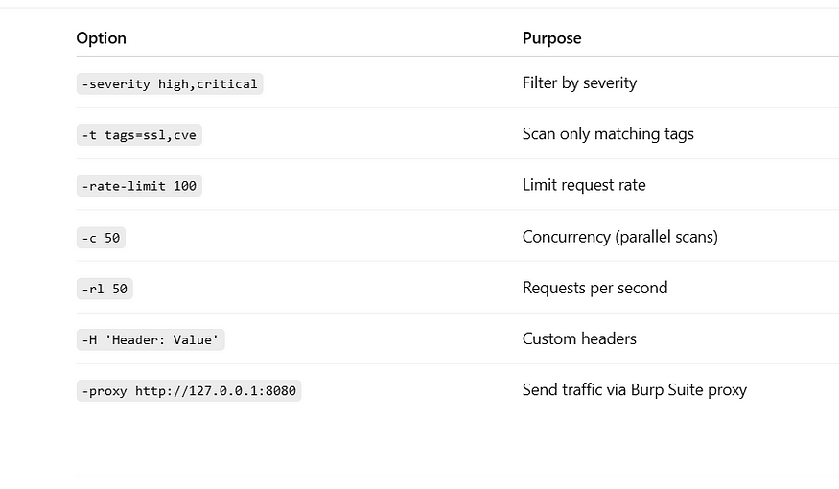The height and width of the screenshot is (489, 839).
Task: Click Concurrency (parallel scans) description
Action: click(x=620, y=237)
